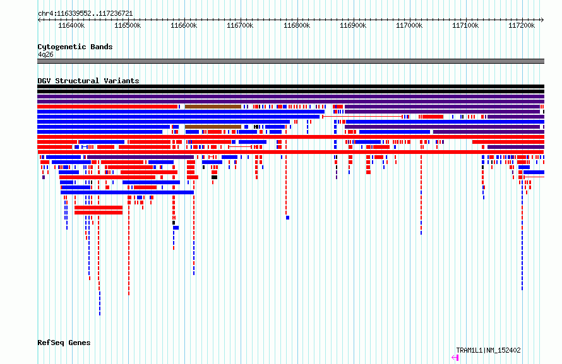Select the topmost black DGV variant bar

click(x=290, y=86)
